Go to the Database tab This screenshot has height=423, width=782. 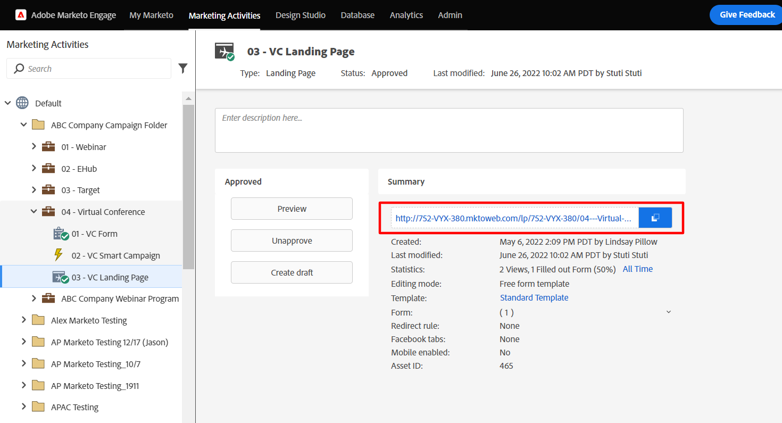tap(357, 15)
